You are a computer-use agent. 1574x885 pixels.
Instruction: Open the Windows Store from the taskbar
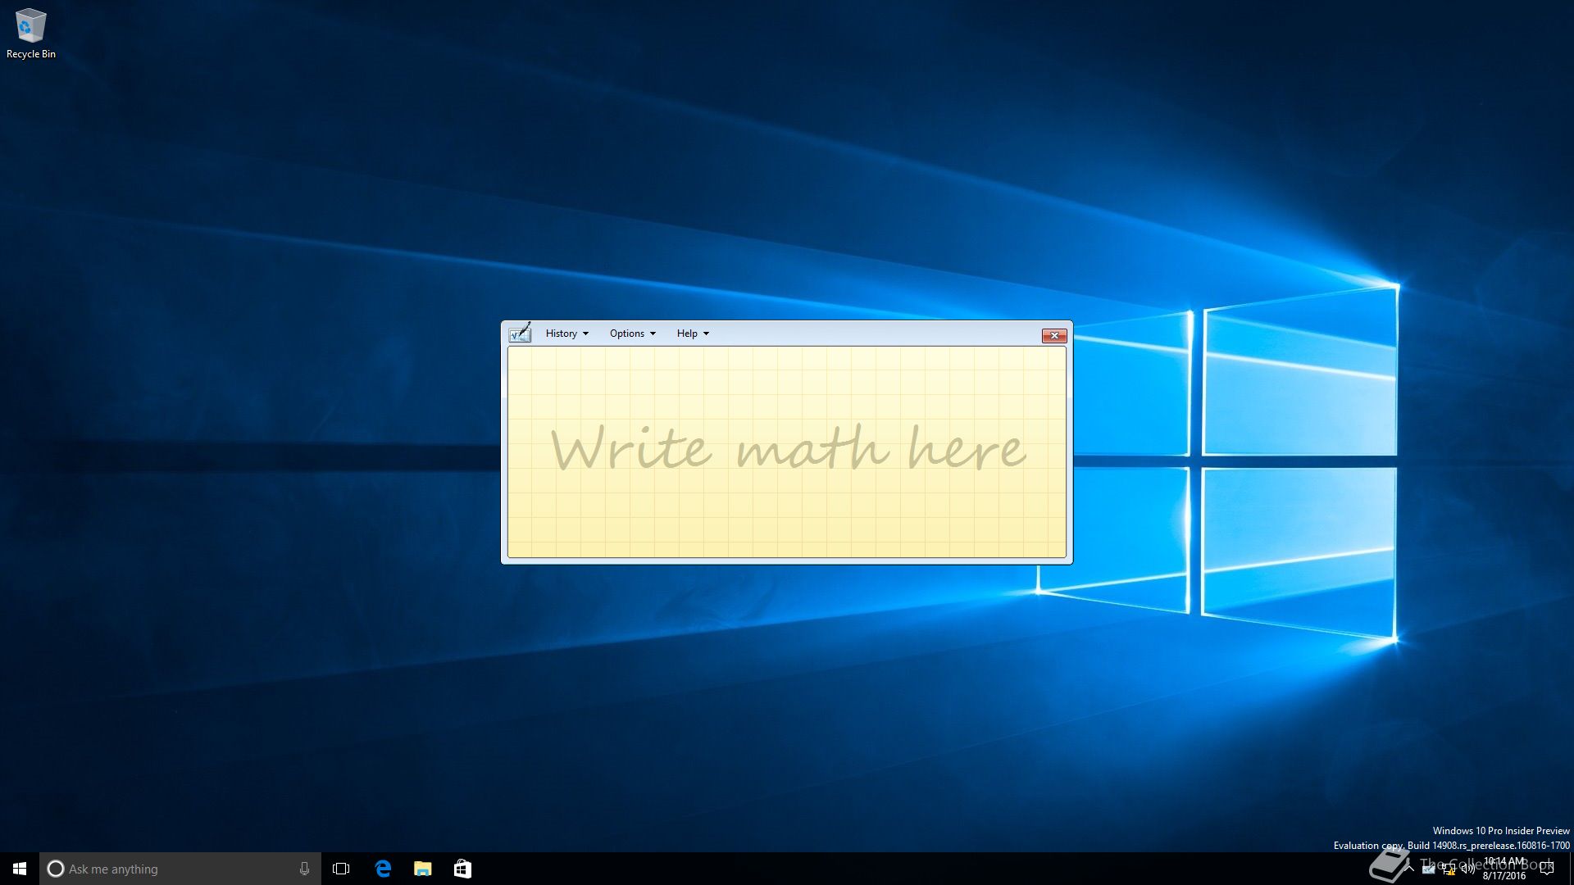462,869
